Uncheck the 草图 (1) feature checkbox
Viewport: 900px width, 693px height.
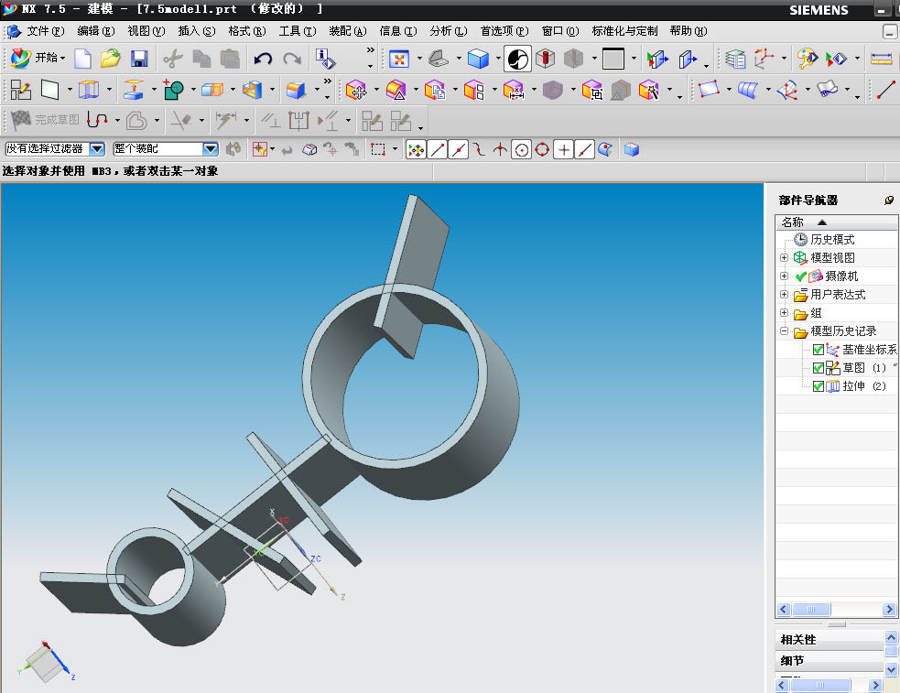819,368
